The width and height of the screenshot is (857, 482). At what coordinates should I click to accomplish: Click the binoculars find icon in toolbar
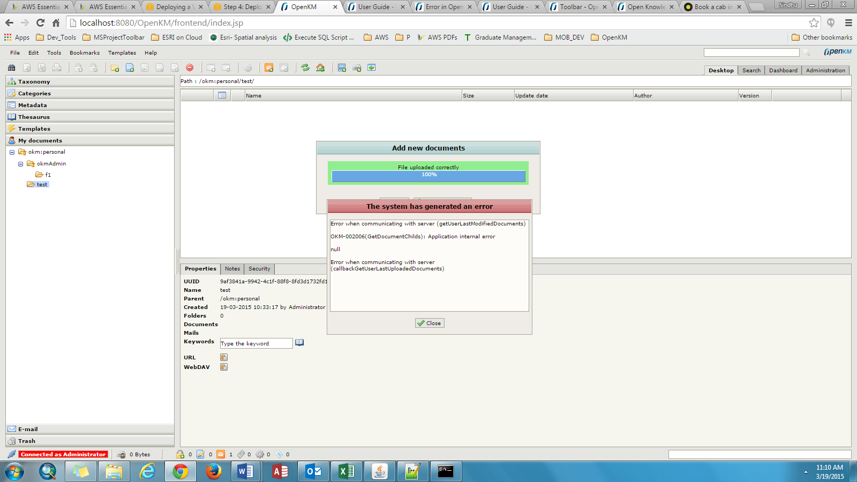coord(11,67)
